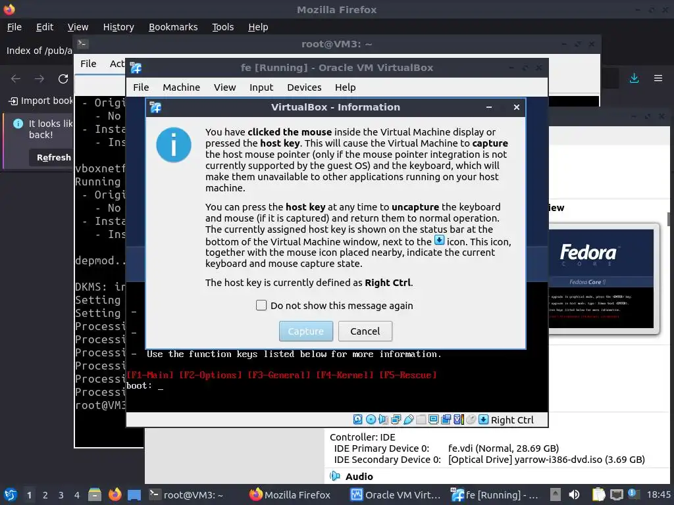674x505 pixels.
Task: Open the Firefox downloads icon
Action: point(634,78)
